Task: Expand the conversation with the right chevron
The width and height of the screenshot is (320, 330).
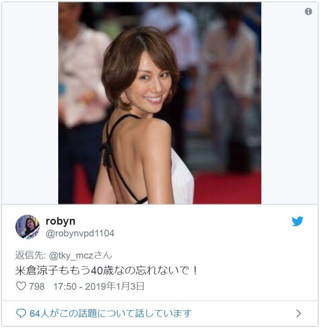Action: [x=298, y=313]
